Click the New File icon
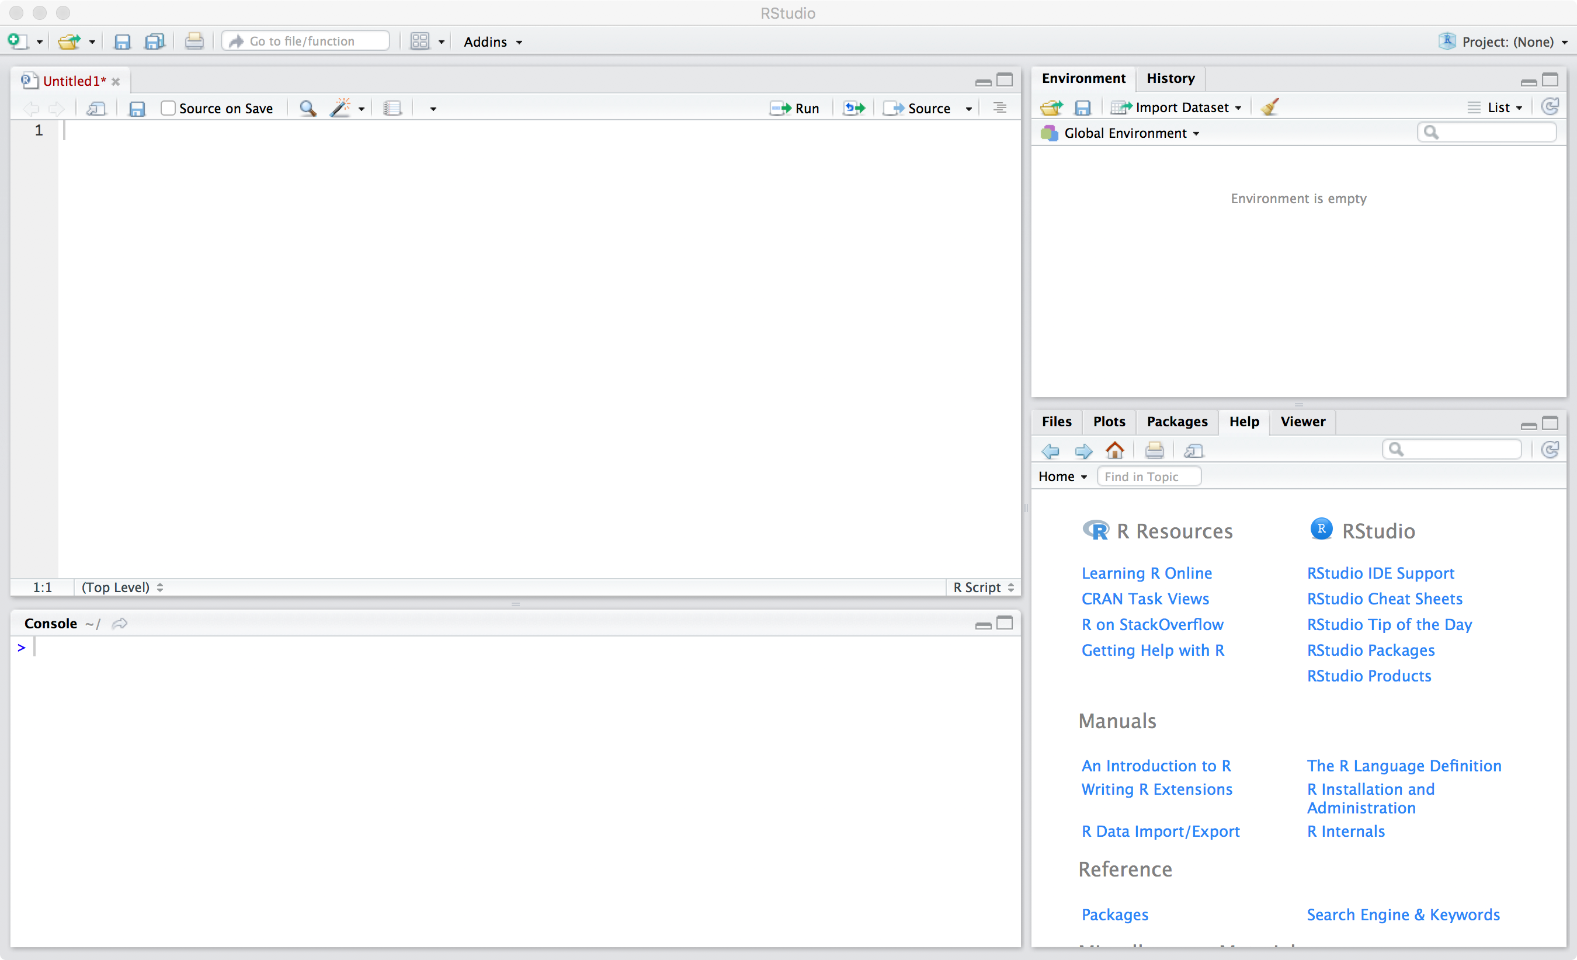The width and height of the screenshot is (1577, 960). (x=18, y=41)
